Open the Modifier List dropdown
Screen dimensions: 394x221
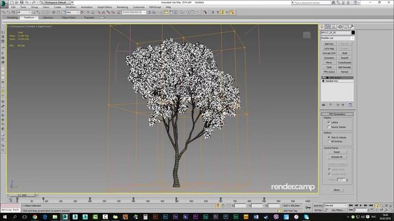click(337, 38)
